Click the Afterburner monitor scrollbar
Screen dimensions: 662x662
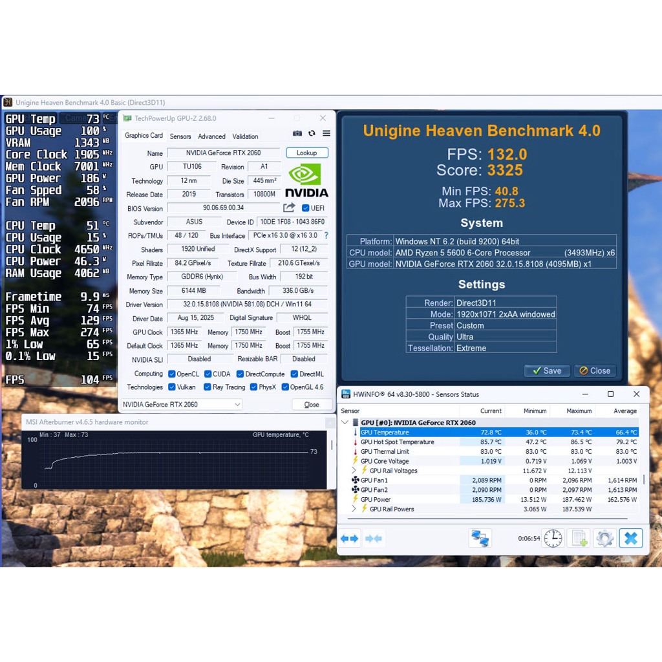332,445
